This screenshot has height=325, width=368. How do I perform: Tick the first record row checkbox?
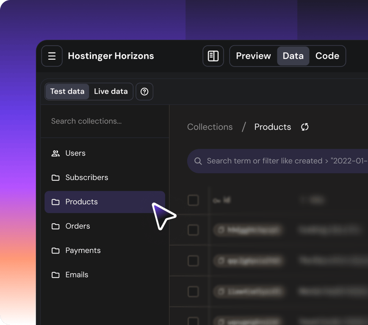(193, 230)
